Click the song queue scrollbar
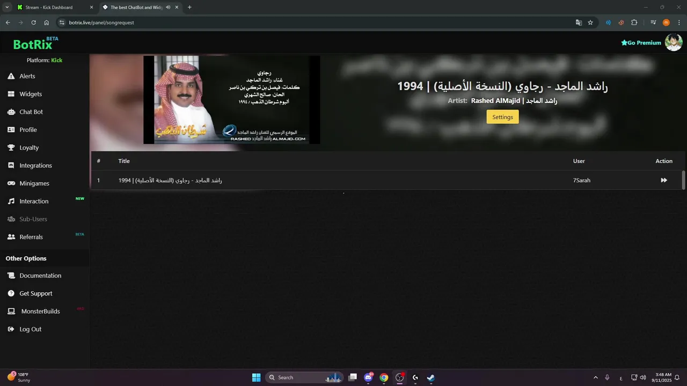Viewport: 687px width, 386px height. 683,180
